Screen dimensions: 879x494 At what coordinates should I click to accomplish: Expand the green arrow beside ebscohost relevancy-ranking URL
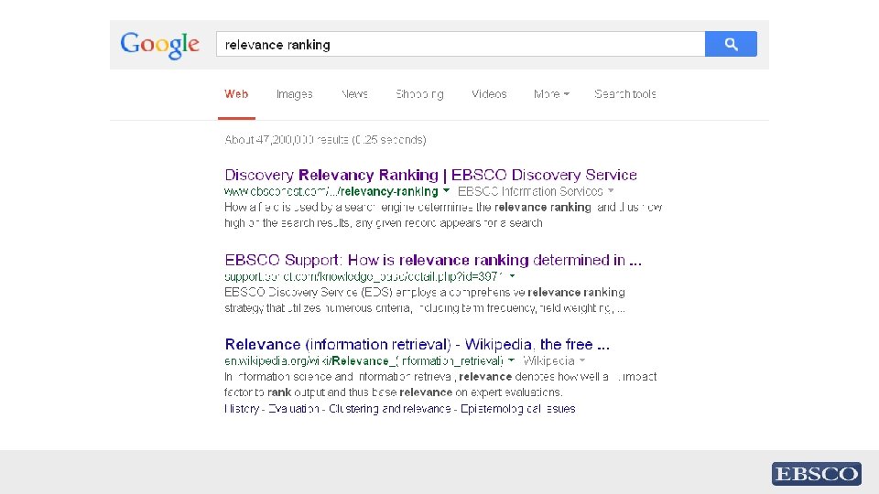(446, 191)
